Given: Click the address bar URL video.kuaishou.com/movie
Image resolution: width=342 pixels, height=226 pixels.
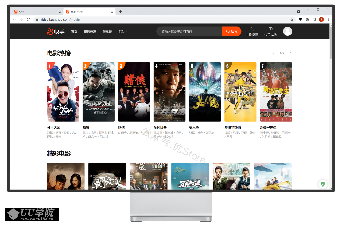Looking at the screenshot, I should tap(60, 19).
